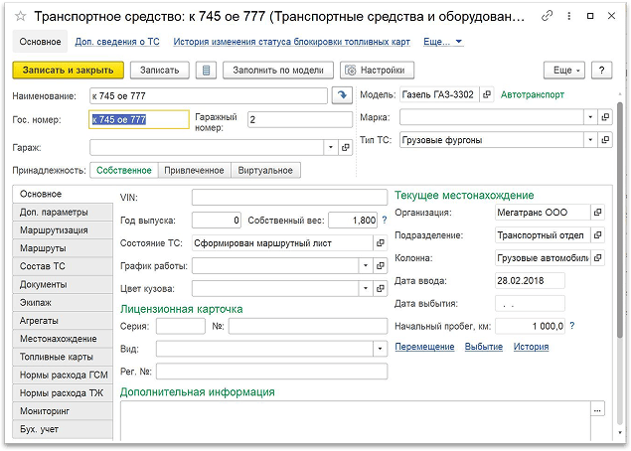Click the Перемещение link

click(424, 347)
